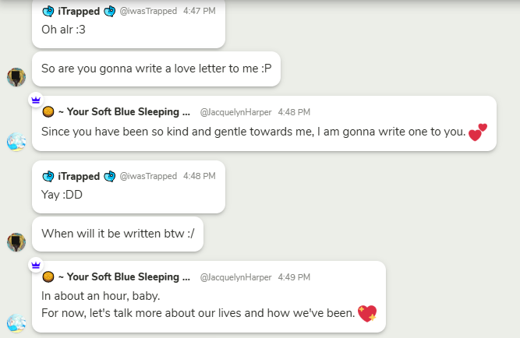Open the cloud avatar beside the 'Since you have been' message

(16, 142)
